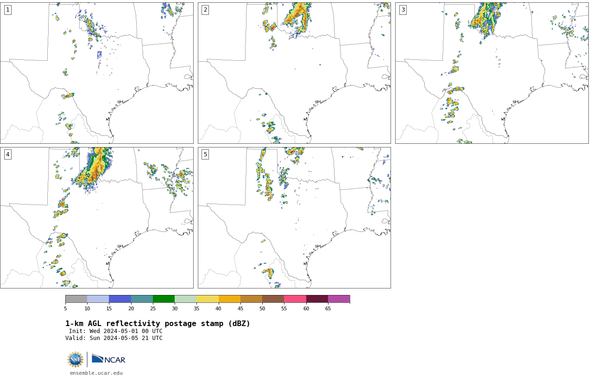The image size is (593, 378).
Task: Click the ensemble.ucar.edu text
Action: pos(96,373)
